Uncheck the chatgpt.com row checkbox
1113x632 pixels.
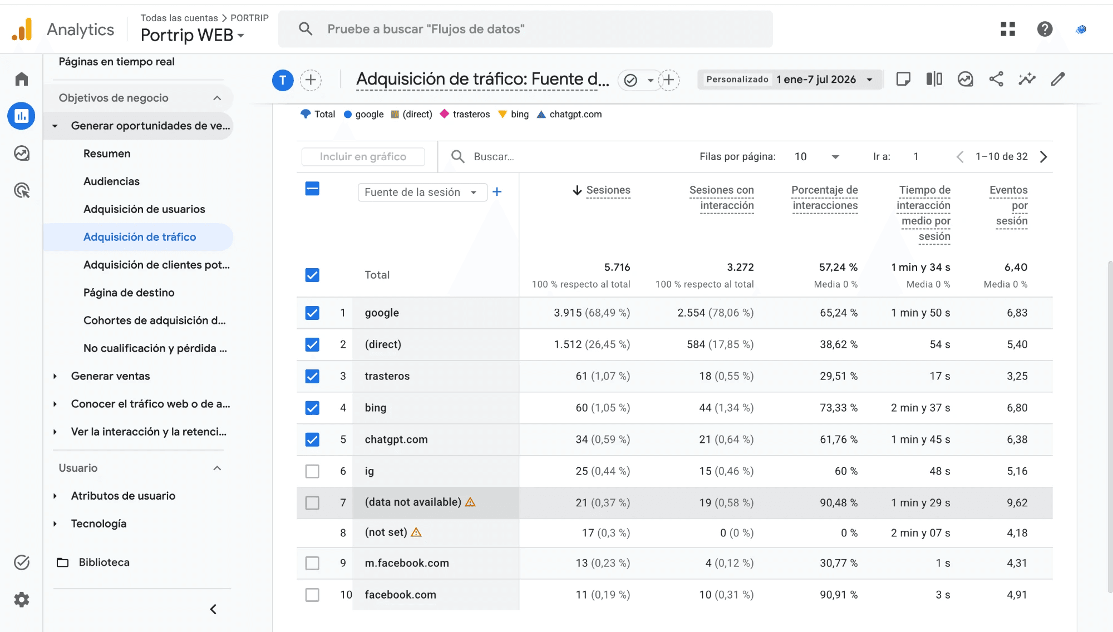(x=312, y=440)
